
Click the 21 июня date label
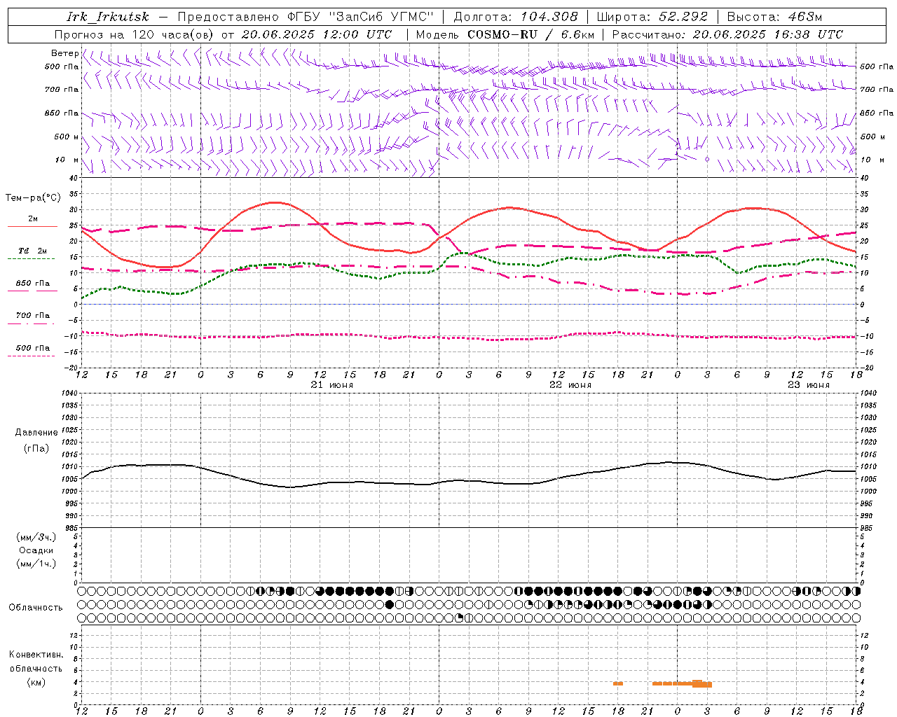[332, 385]
